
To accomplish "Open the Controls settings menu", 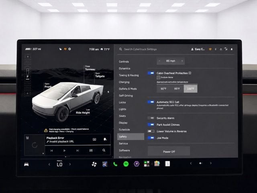I will coord(124,62).
